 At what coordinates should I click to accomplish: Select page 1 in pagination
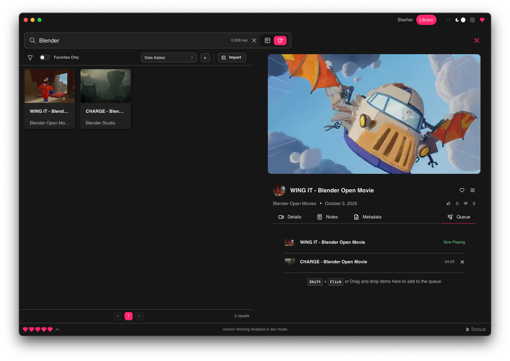tap(129, 316)
